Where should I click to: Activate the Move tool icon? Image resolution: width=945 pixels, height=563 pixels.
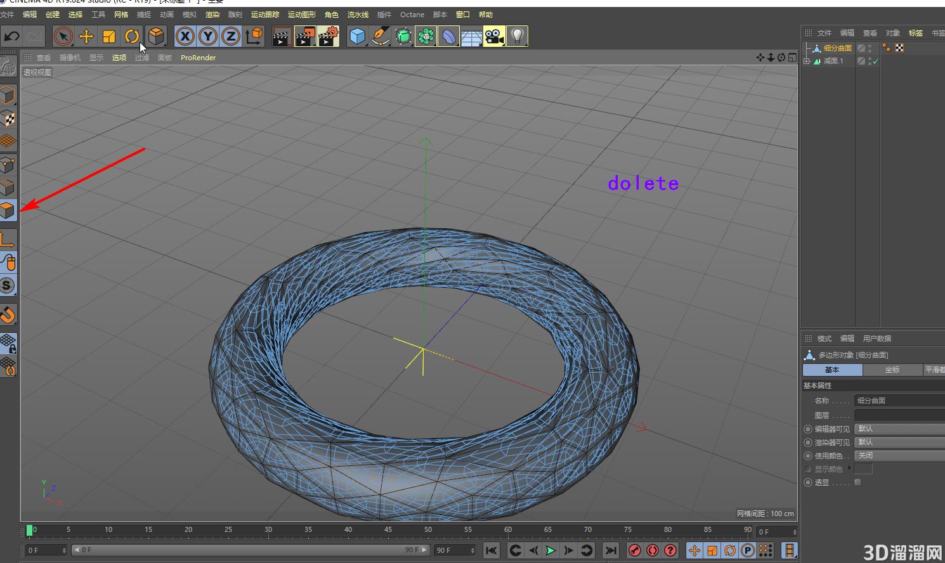coord(86,36)
